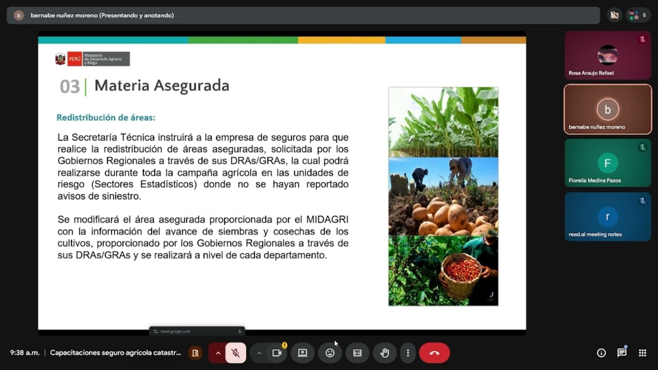Click the icon next to meeting title

point(195,353)
